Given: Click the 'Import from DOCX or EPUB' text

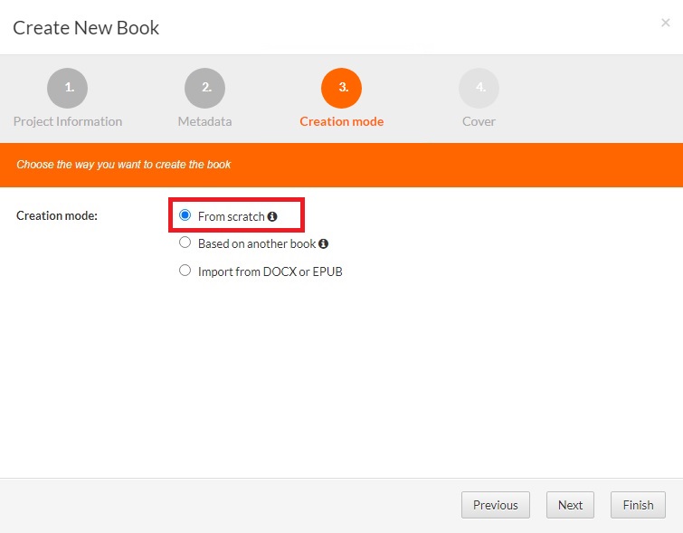Looking at the screenshot, I should pyautogui.click(x=270, y=271).
